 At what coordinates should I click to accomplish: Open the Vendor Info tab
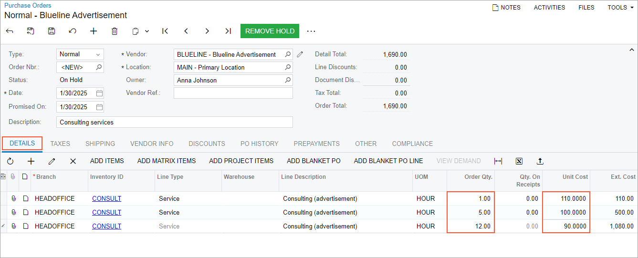coord(152,144)
